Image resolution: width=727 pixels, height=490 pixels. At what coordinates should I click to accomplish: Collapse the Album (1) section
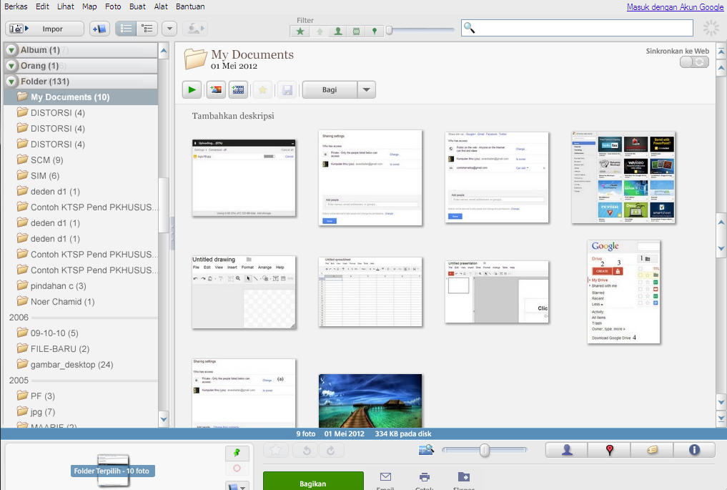coord(11,50)
